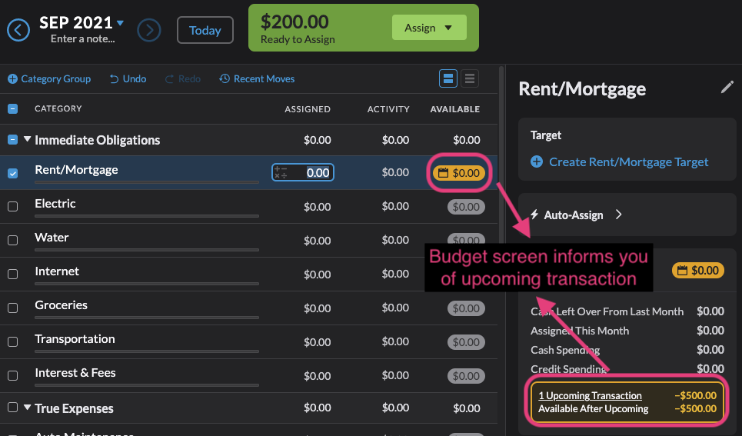The height and width of the screenshot is (436, 742).
Task: Click Groceries available $0.00 pill
Action: 466,308
